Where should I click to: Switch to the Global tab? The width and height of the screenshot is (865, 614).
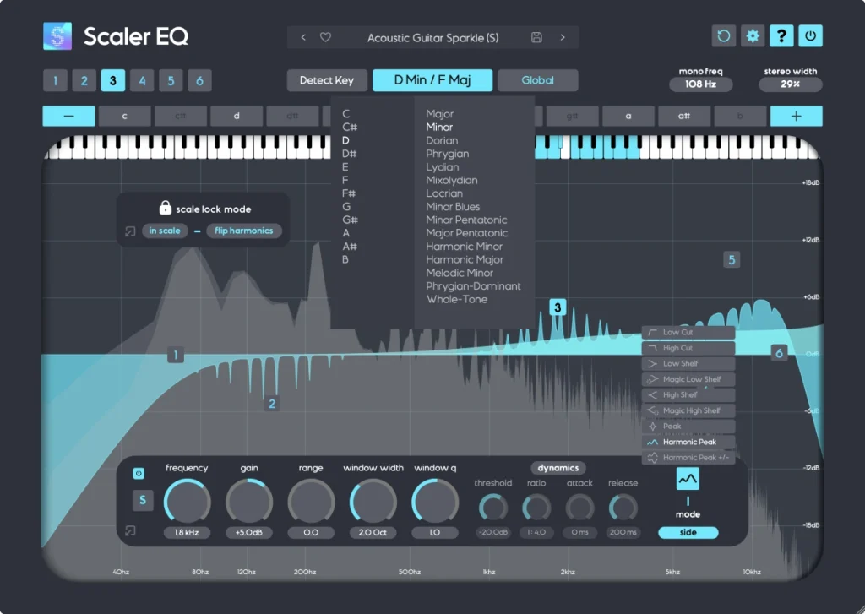[537, 79]
